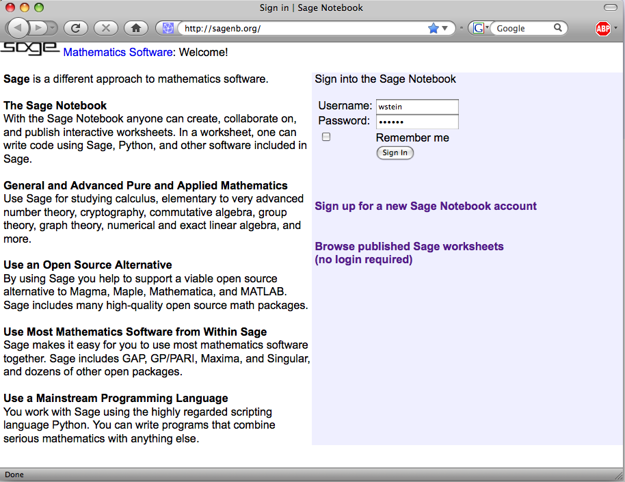Click the magnifying glass search icon

pyautogui.click(x=557, y=27)
